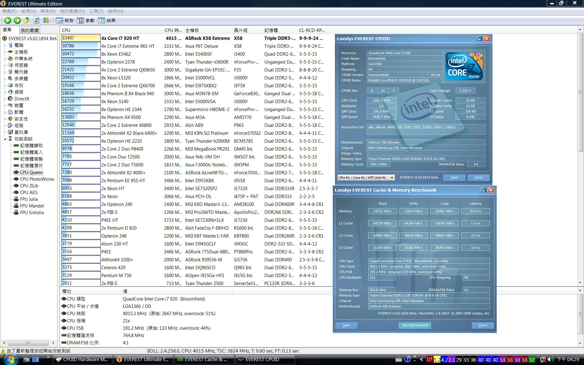Viewport: 584px width, 365px height.
Task: Open the 檢視(V) view menu
Action: point(28,11)
